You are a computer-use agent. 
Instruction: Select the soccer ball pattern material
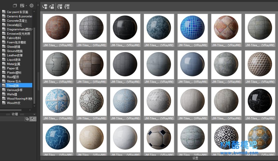[x=159, y=138]
